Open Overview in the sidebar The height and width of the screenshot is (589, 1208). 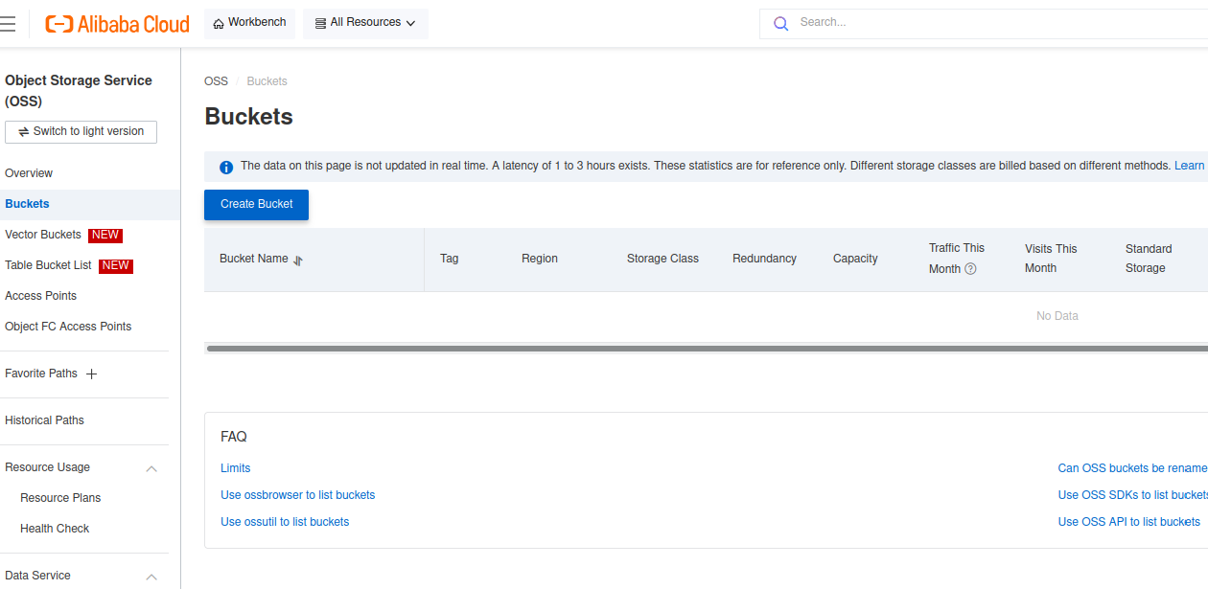point(29,173)
